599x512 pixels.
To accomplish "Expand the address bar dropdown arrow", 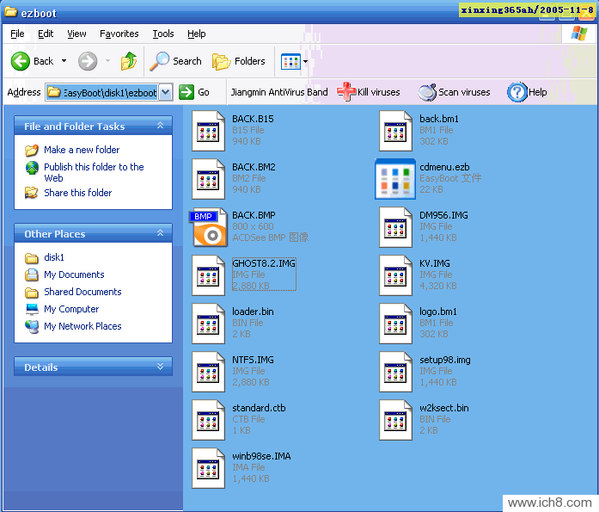I will click(x=166, y=92).
